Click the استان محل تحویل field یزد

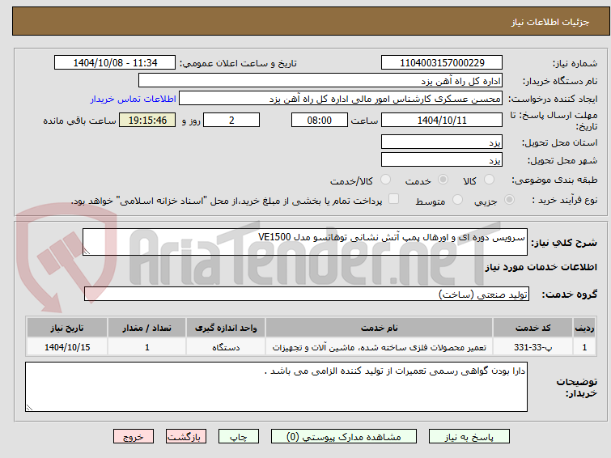coord(442,142)
